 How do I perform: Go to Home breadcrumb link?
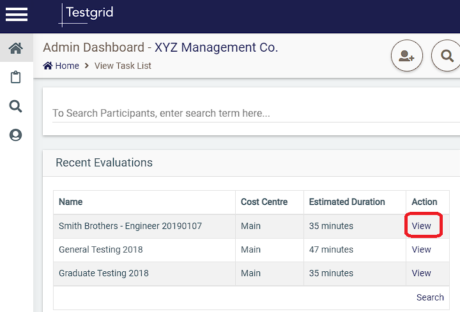[67, 66]
